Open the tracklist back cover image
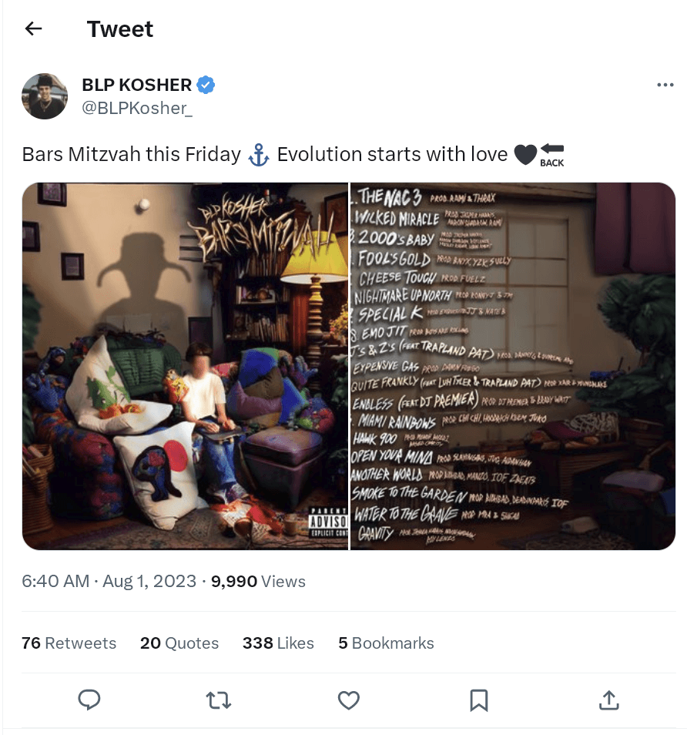The height and width of the screenshot is (735, 687). coord(513,366)
